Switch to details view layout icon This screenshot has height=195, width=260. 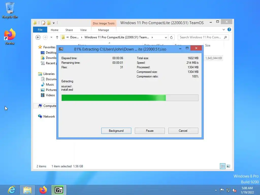(222, 166)
